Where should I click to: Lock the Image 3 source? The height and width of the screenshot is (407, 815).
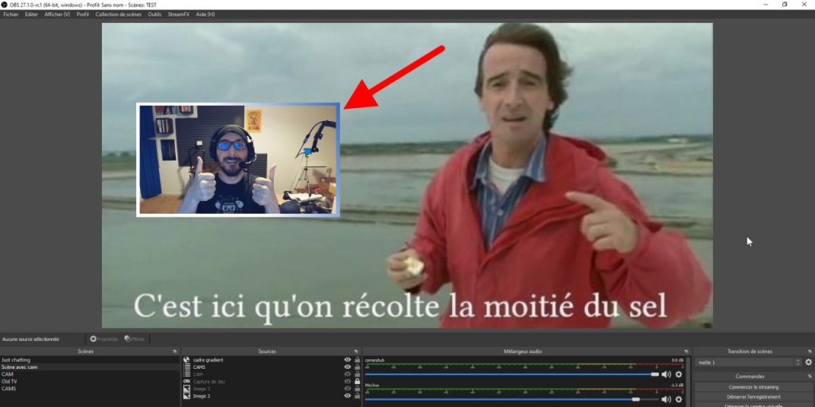(x=357, y=388)
